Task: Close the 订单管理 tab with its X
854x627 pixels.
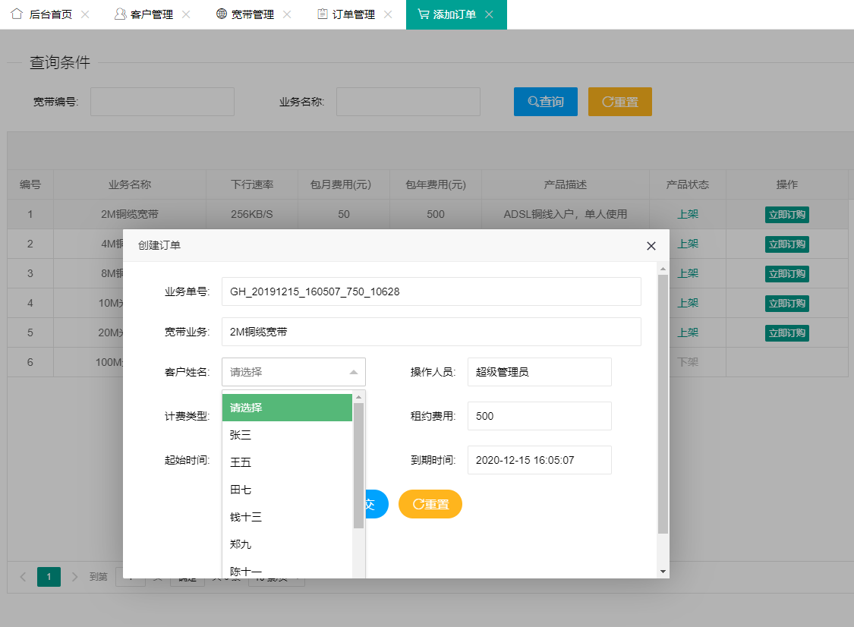Action: click(388, 14)
